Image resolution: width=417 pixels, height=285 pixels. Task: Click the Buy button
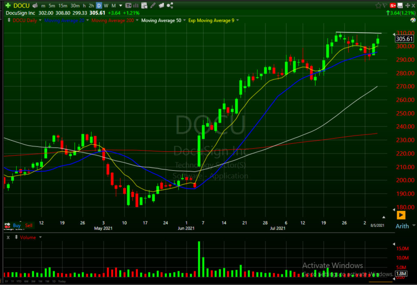[16, 226]
